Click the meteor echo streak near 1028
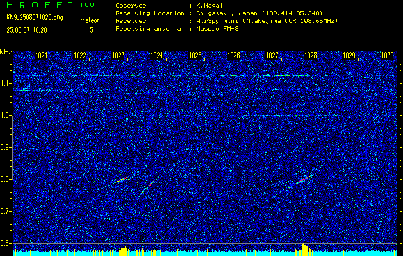Viewport: 403px width, 256px height. pos(304,179)
